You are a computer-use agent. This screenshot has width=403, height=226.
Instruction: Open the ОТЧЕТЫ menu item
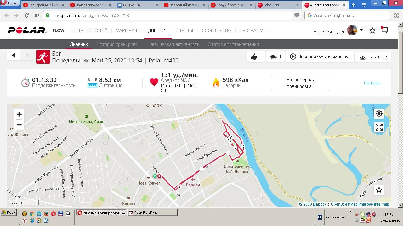[184, 30]
